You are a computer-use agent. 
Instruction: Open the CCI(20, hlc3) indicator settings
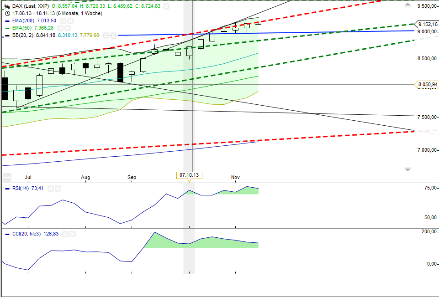[x=65, y=234]
